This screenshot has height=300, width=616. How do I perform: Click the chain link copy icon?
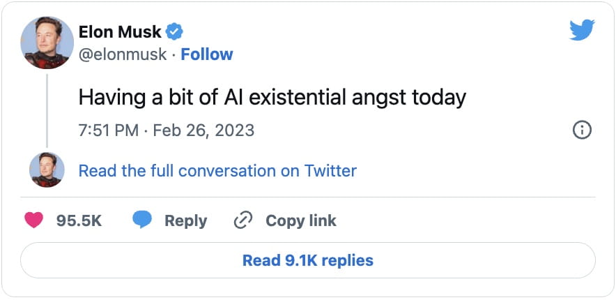pos(242,220)
